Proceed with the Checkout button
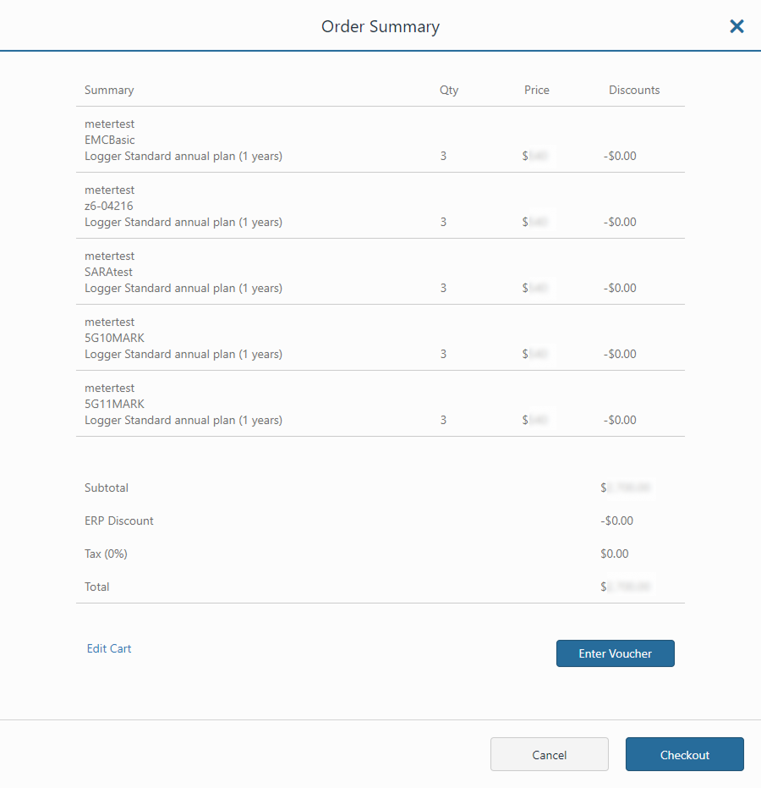Image resolution: width=761 pixels, height=788 pixels. point(684,755)
